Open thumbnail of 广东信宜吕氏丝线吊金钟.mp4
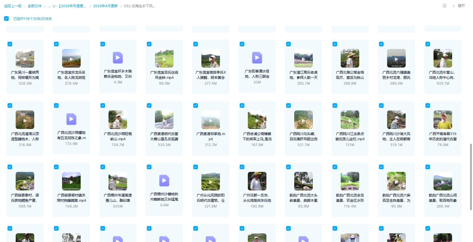 (x=164, y=58)
